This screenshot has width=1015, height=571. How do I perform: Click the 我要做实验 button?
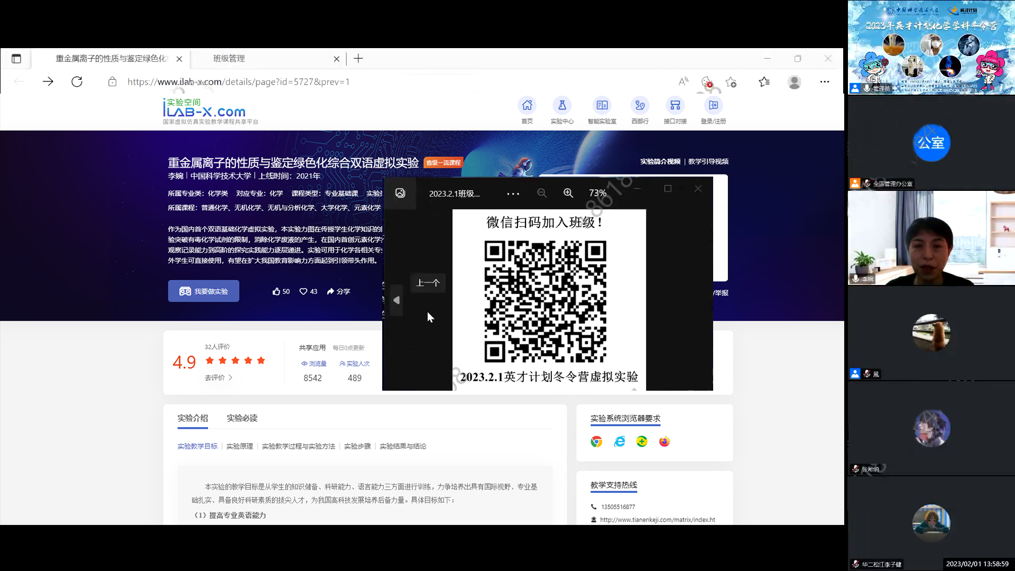coord(204,291)
